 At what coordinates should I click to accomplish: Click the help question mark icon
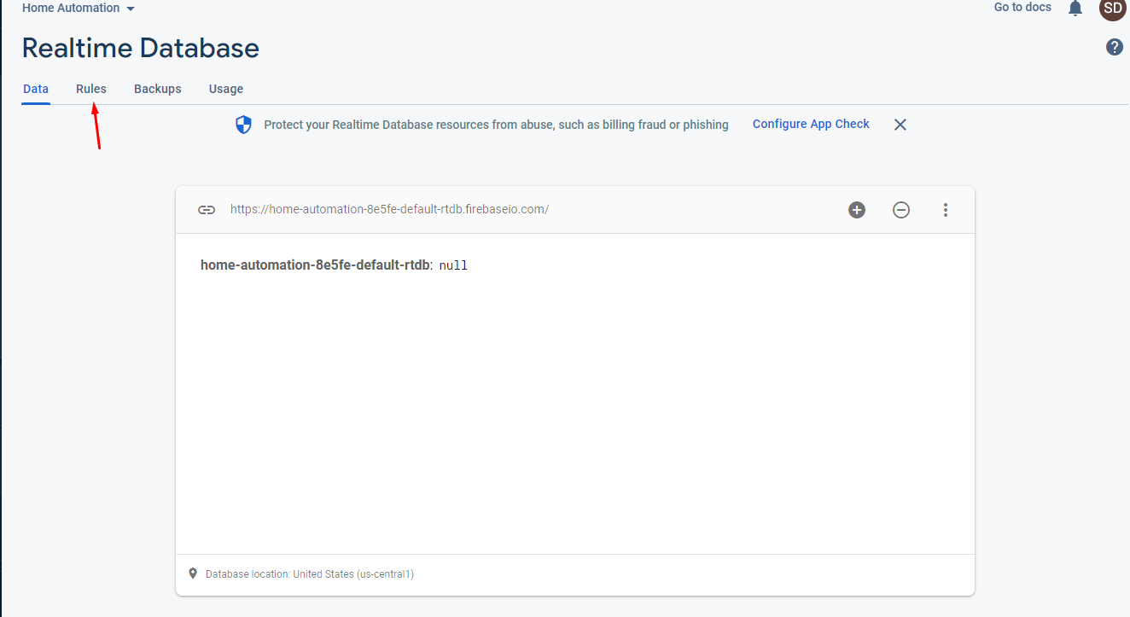(x=1114, y=48)
